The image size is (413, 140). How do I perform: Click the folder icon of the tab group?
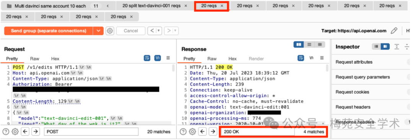click(9, 6)
